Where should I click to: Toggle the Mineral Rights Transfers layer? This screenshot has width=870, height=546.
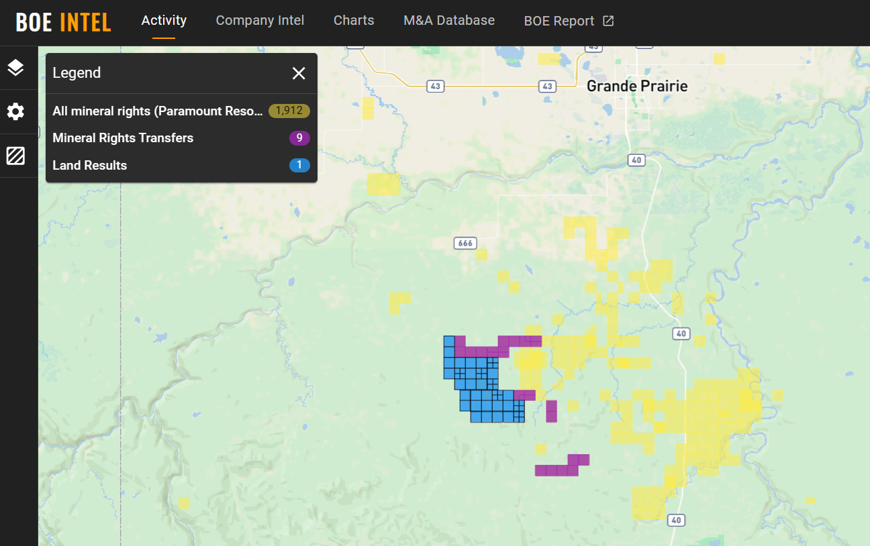(123, 138)
